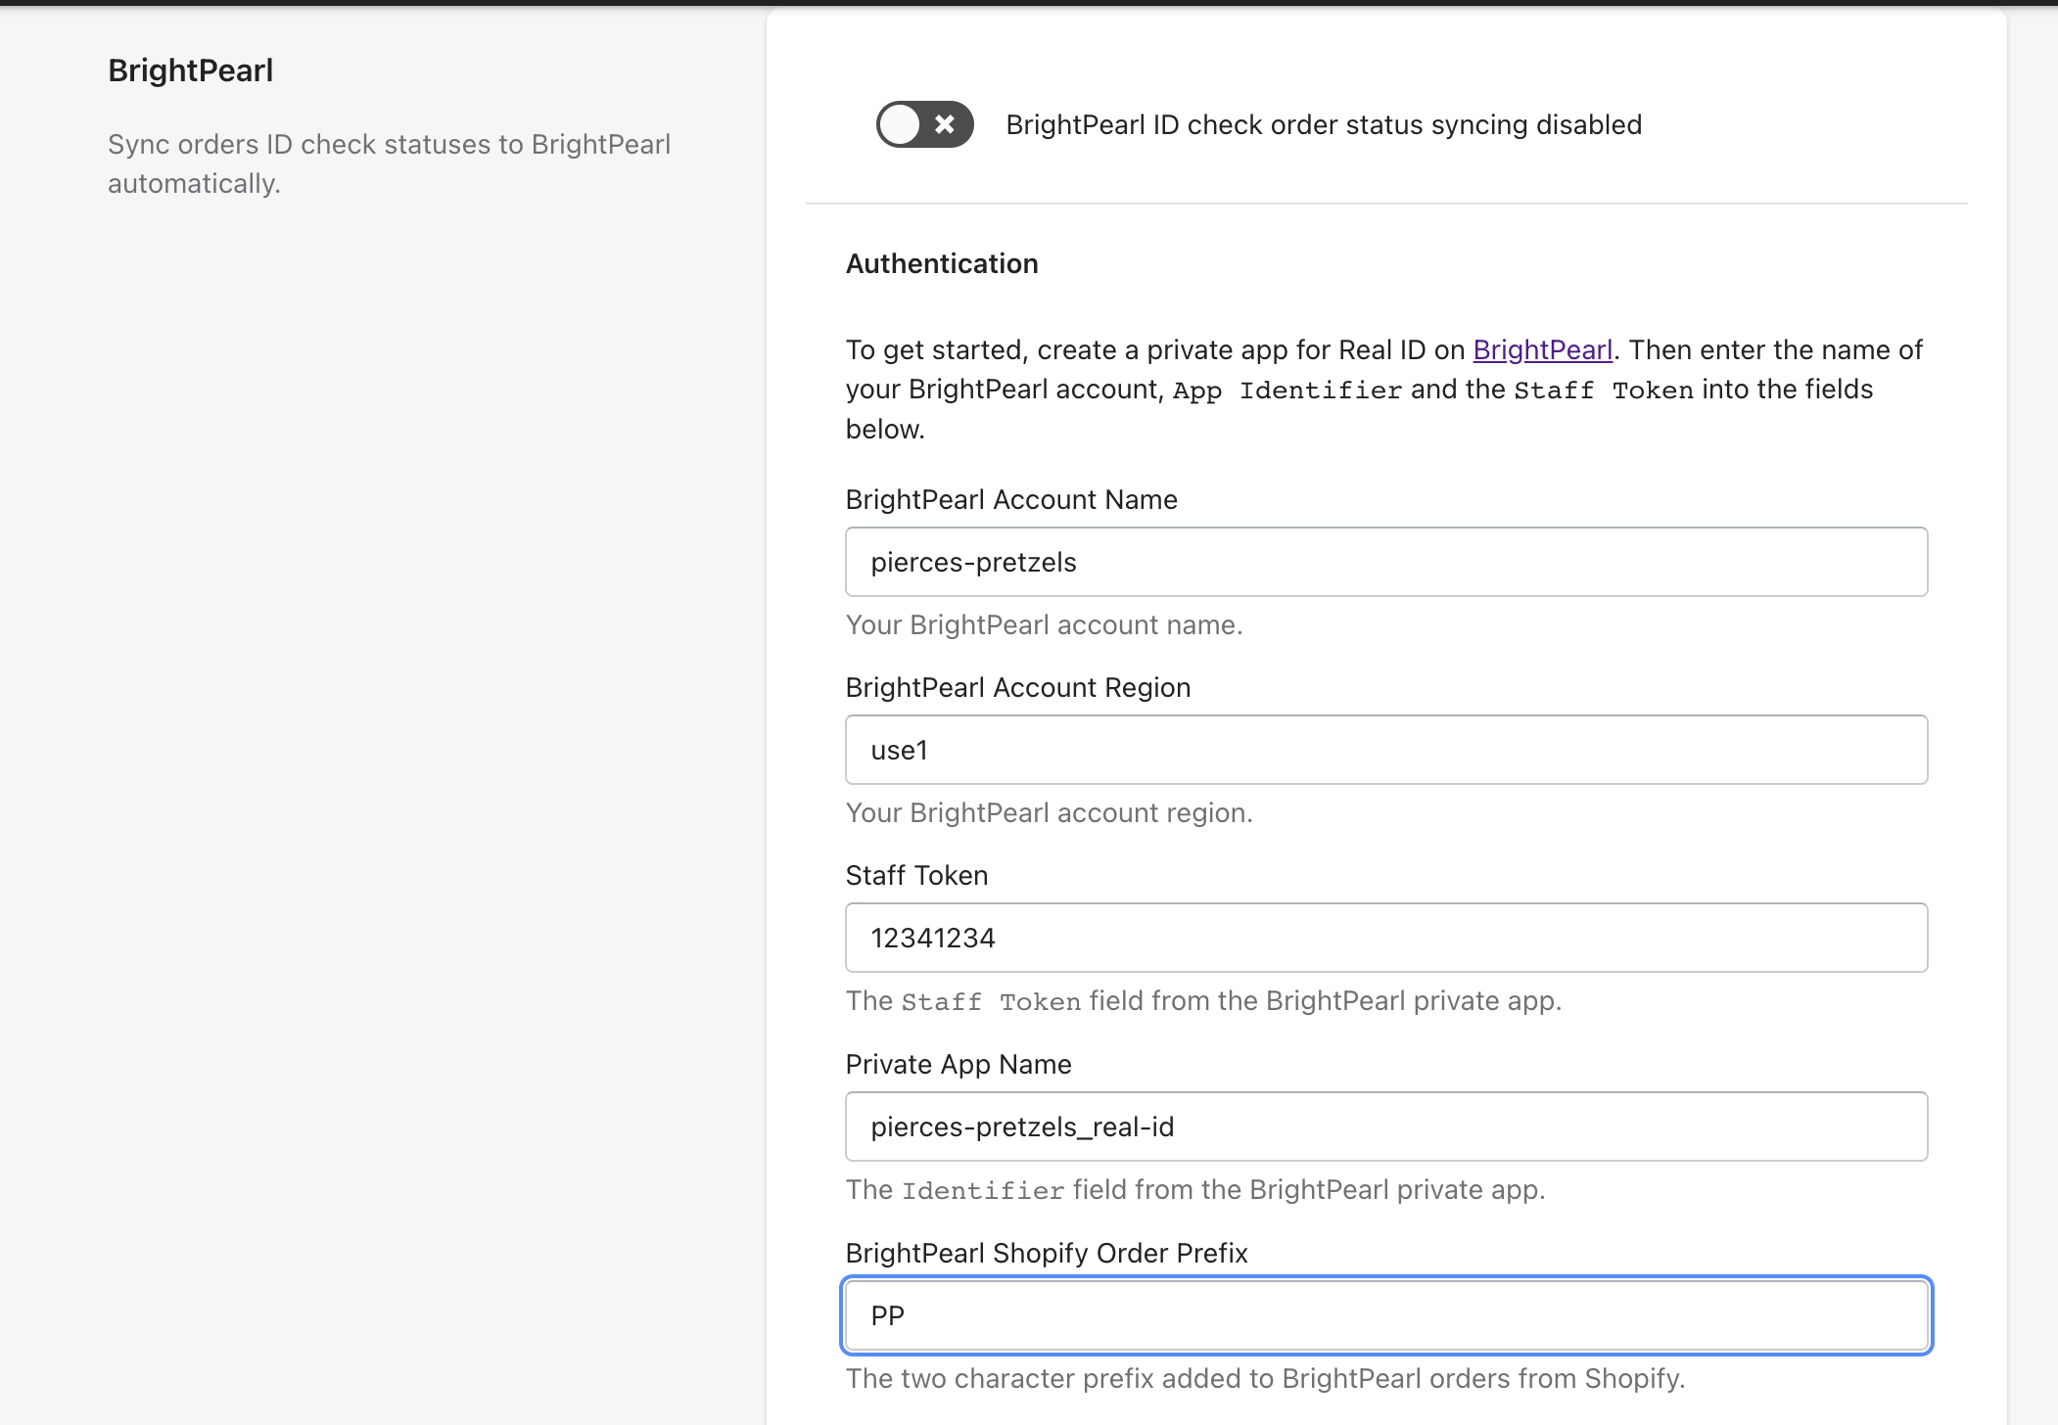
Task: Edit the BrightPearl Account Name field
Action: (x=1386, y=562)
